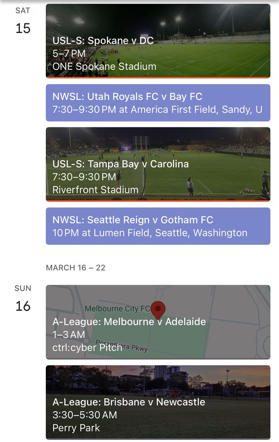
Task: Open the A-League Melbourne v Adelaide title
Action: click(x=129, y=322)
